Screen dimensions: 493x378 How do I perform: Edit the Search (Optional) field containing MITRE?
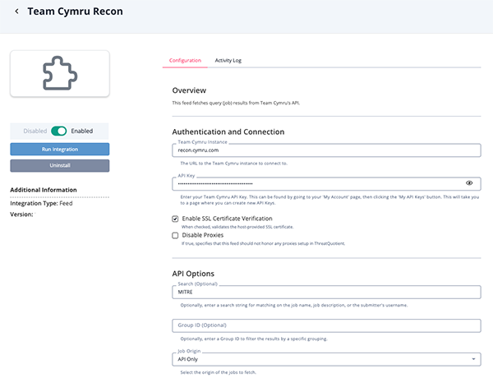[x=326, y=293]
